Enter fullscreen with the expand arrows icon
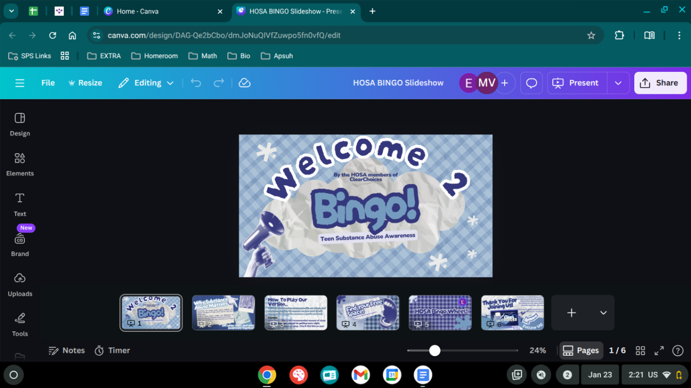 point(659,351)
